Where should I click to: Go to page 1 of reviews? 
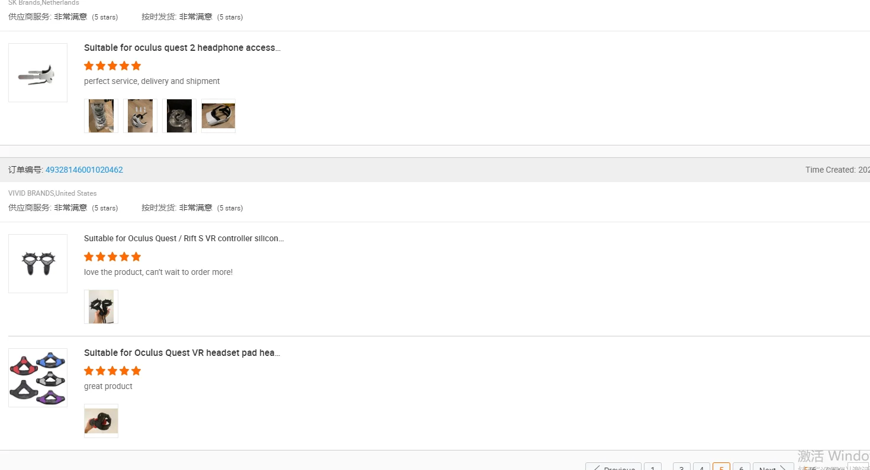point(652,466)
